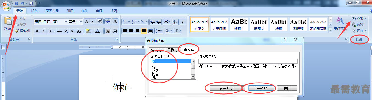Click the Close (关闭) dialog button
The image size is (372, 100).
[287, 88]
